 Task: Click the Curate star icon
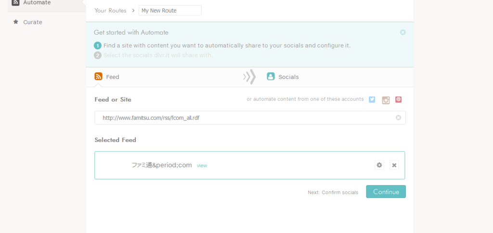click(15, 22)
